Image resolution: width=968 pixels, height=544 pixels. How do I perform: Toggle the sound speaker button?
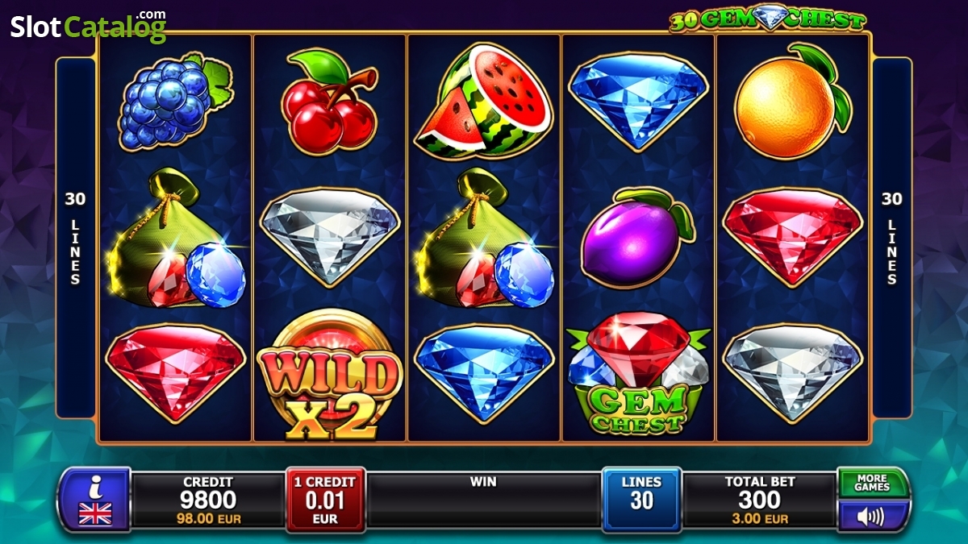[x=872, y=516]
